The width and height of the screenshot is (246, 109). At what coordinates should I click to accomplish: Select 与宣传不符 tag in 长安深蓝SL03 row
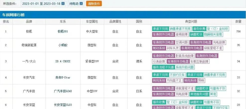tap(212, 102)
